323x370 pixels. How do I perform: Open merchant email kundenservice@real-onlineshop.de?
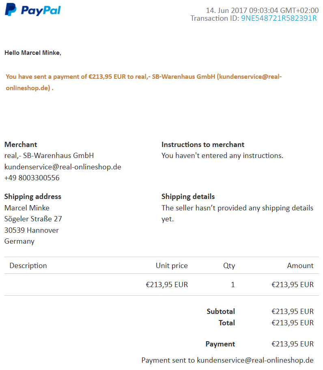point(63,167)
